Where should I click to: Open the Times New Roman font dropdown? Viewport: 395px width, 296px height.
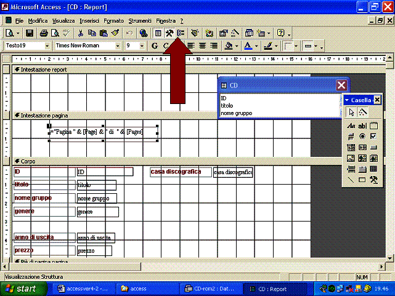click(x=118, y=46)
